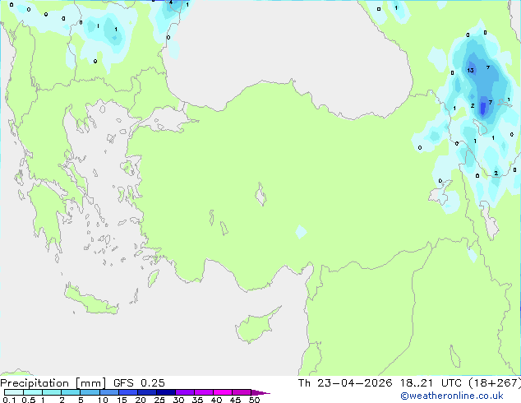Click the legend label '45'

(235, 400)
